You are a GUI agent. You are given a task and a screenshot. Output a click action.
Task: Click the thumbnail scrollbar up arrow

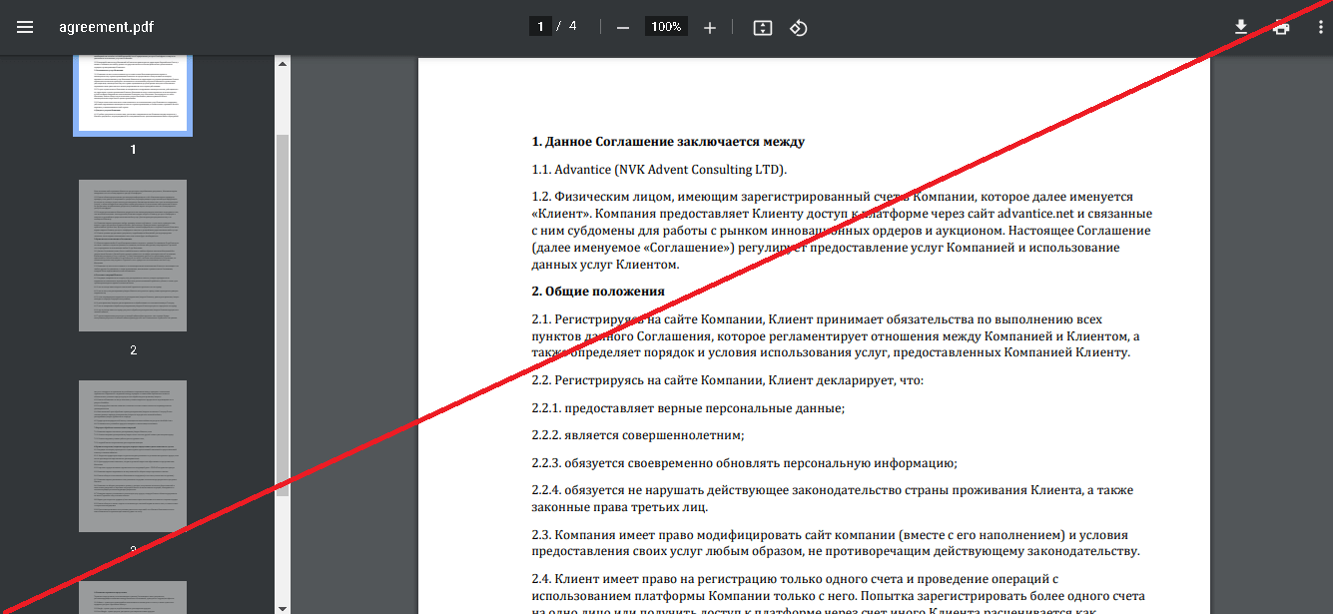pyautogui.click(x=283, y=64)
